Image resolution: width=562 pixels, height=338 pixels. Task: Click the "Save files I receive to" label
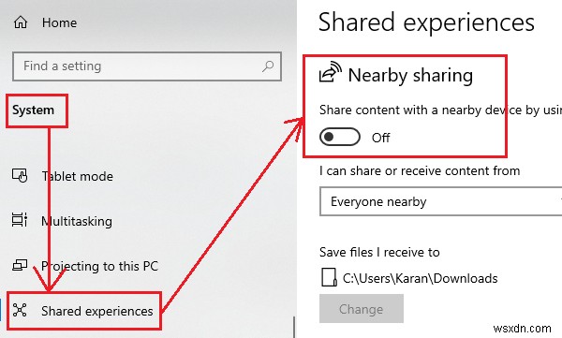coord(379,253)
